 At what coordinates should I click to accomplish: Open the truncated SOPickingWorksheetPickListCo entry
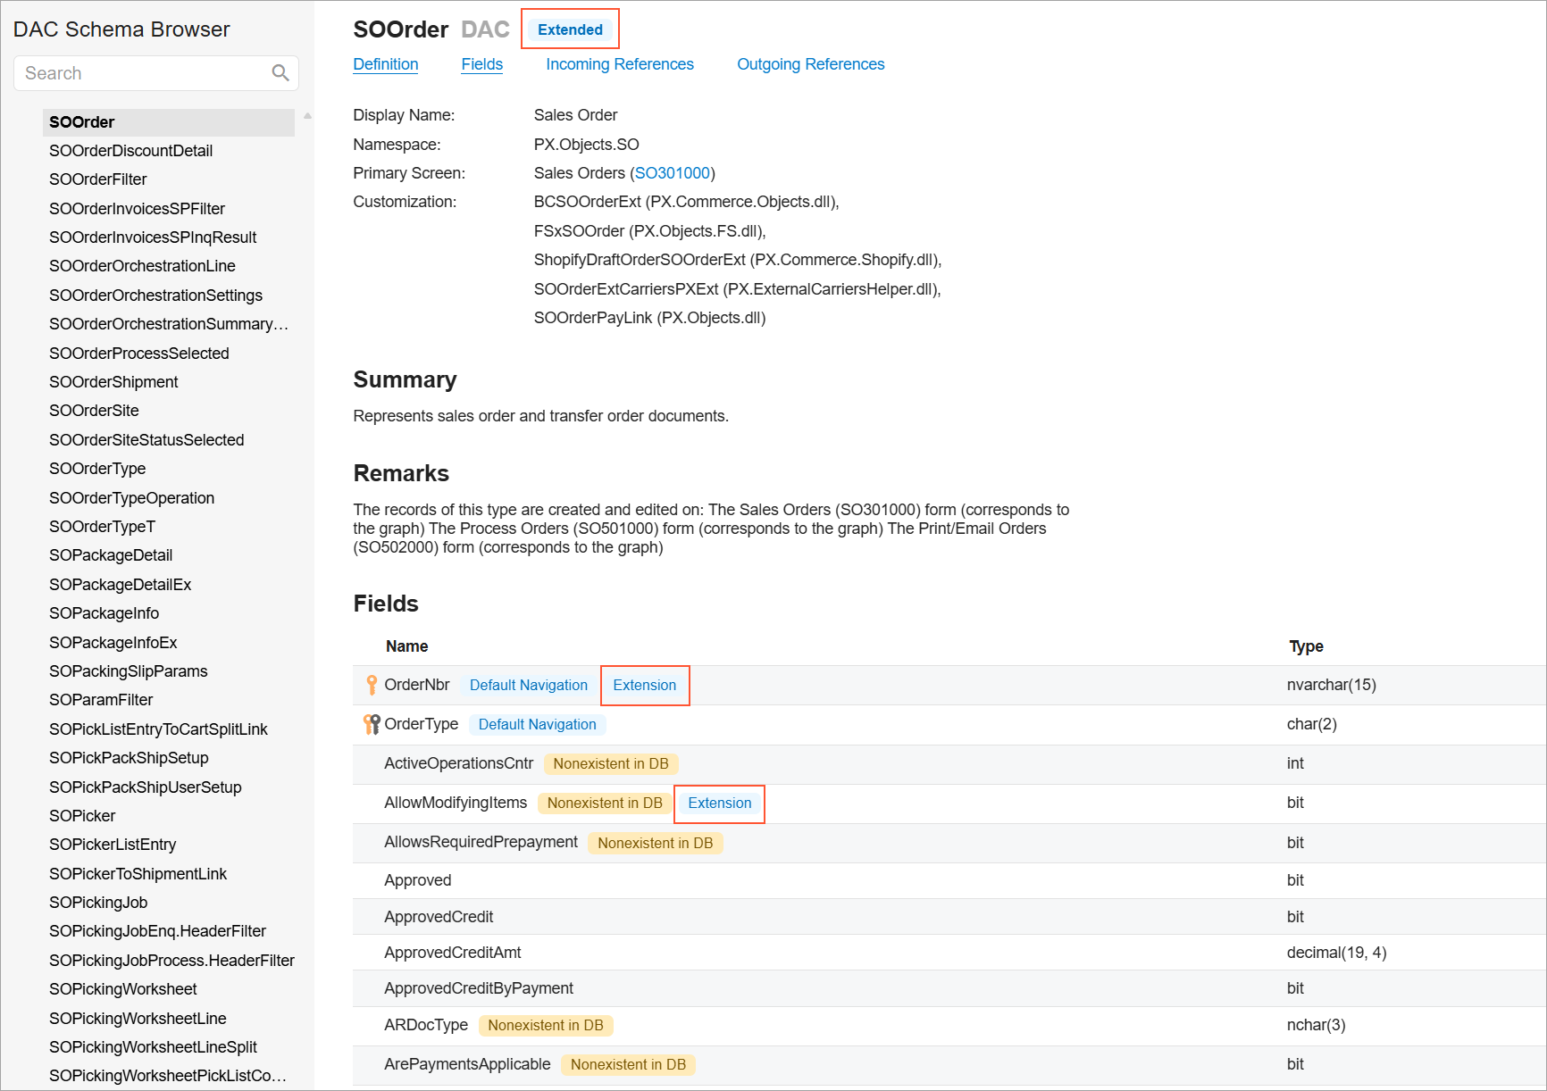(x=168, y=1076)
